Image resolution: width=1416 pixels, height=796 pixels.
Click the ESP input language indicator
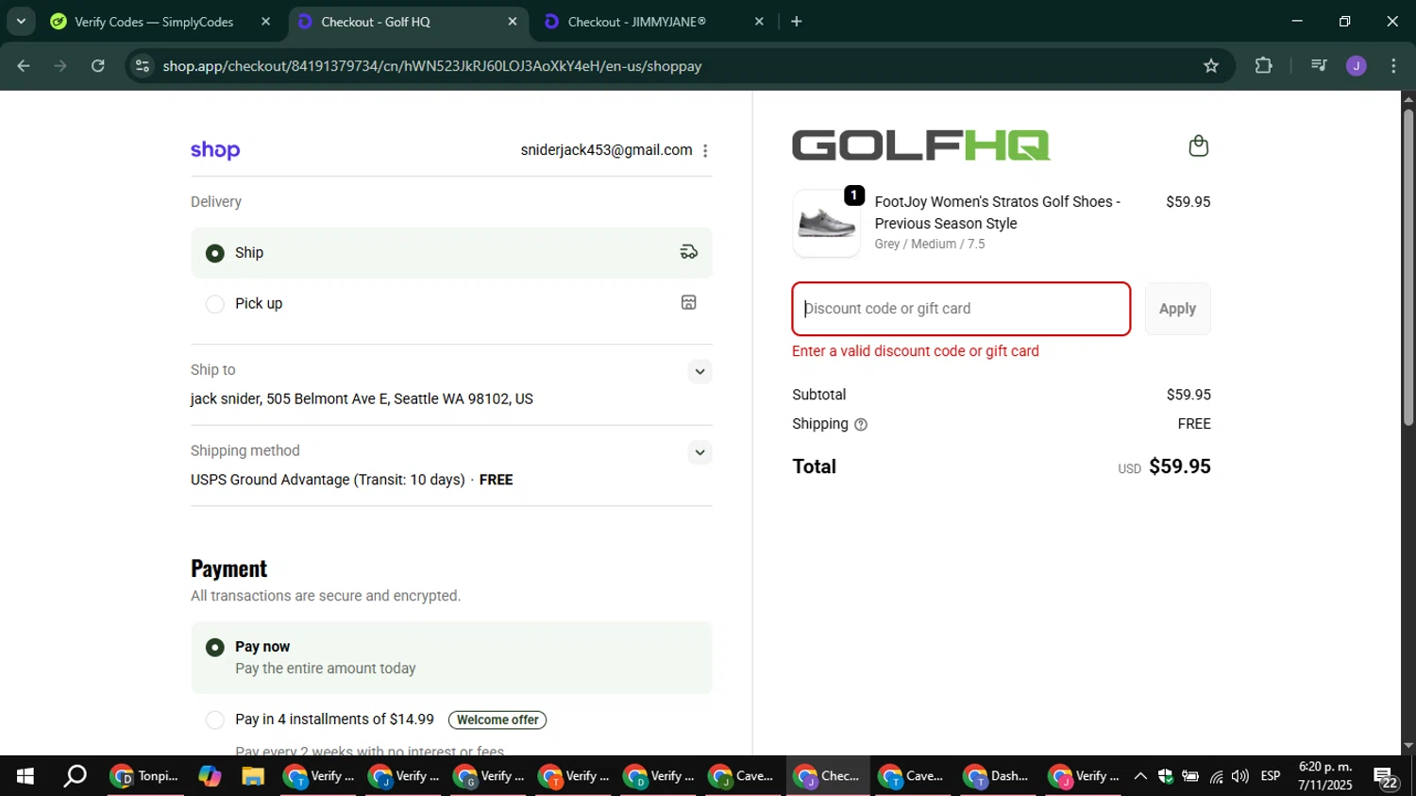1271,776
